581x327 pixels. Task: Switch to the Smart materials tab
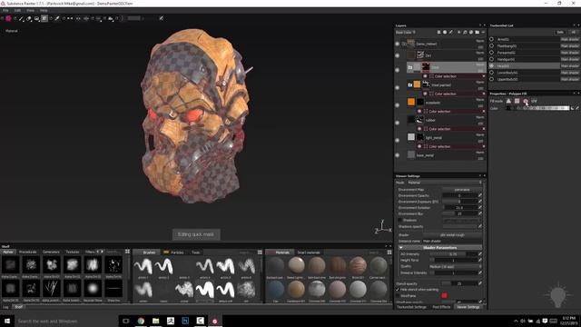pos(309,253)
